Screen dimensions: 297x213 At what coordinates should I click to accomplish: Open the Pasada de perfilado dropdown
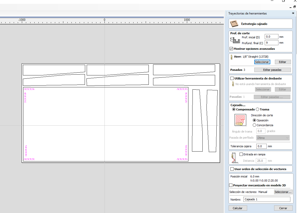pyautogui.click(x=273, y=138)
